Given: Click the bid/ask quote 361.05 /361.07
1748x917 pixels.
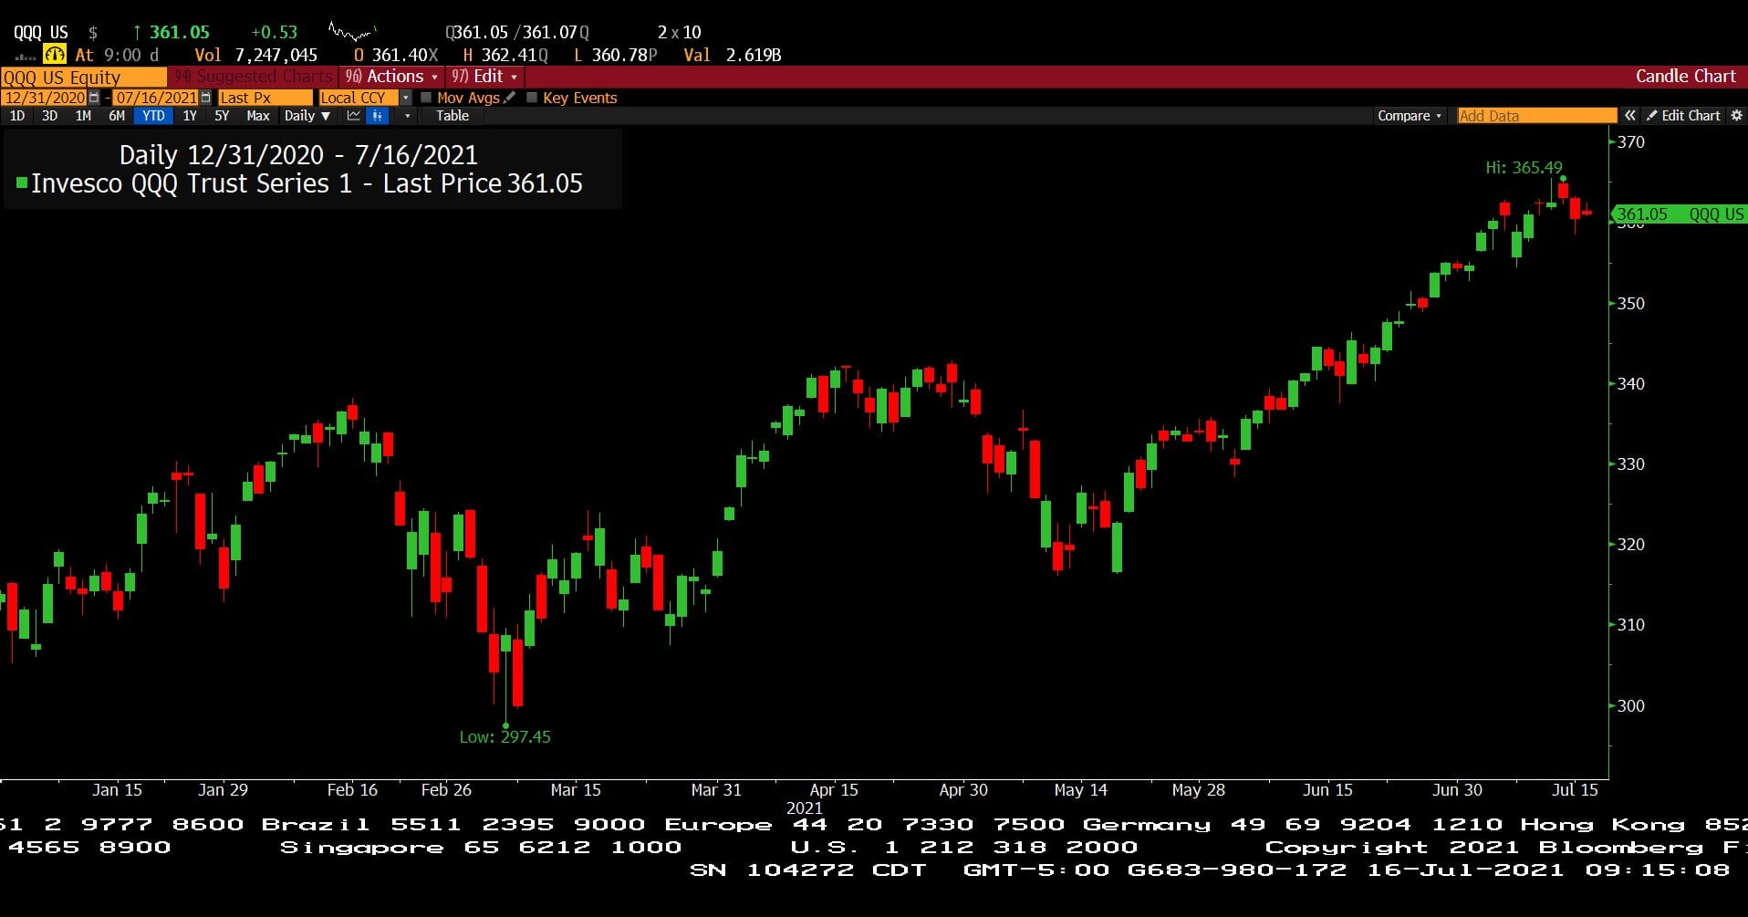Looking at the screenshot, I should point(517,33).
